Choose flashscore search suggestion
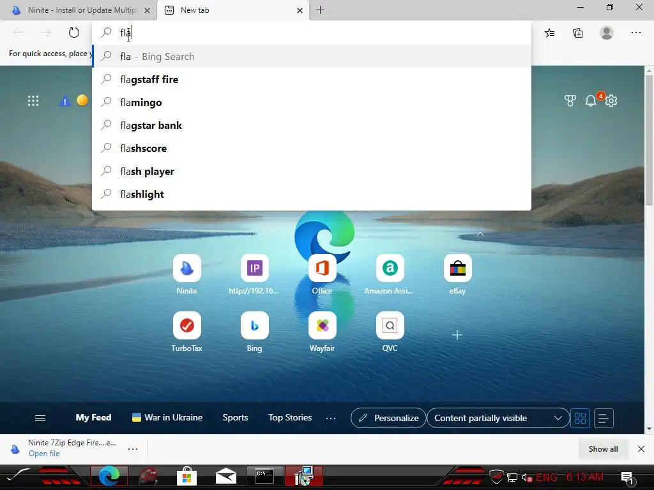The height and width of the screenshot is (490, 654). tap(312, 148)
